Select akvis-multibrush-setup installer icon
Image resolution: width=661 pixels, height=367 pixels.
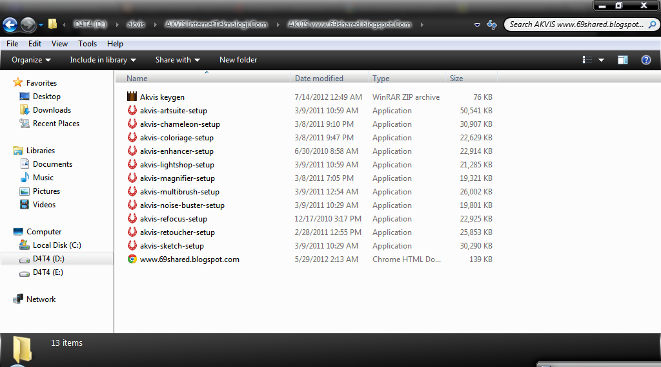point(132,191)
